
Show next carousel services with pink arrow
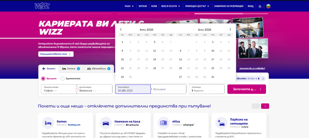265,106
